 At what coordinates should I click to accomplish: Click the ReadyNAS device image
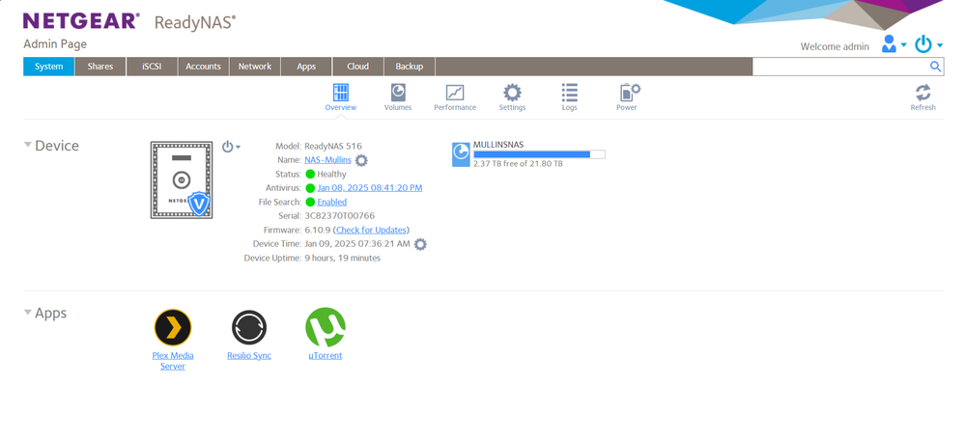[x=182, y=180]
